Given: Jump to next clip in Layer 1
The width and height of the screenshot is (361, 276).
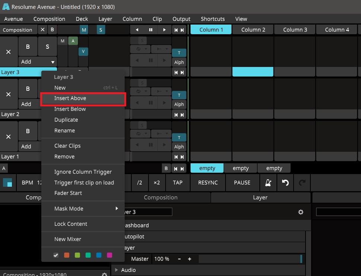Looking at the screenshot, I should pos(182,157).
